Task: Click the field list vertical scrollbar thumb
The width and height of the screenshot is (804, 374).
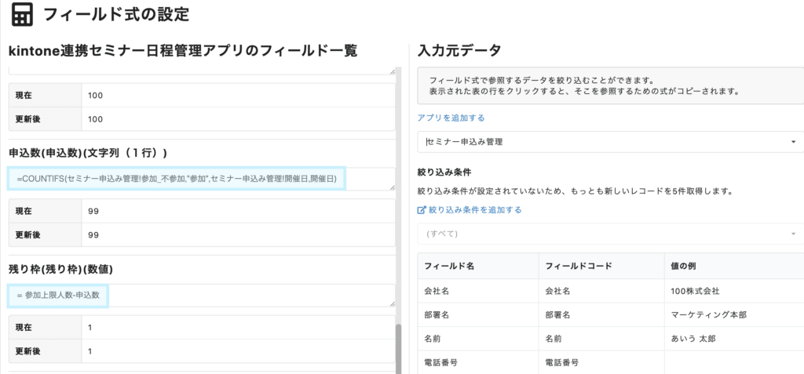Action: coord(398,348)
